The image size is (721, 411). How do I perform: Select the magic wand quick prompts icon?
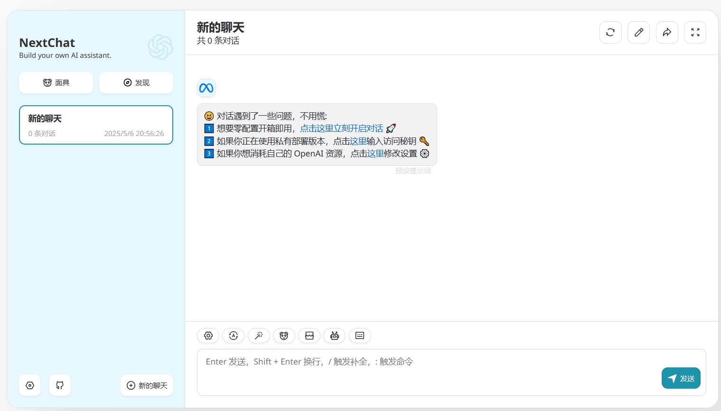[259, 336]
